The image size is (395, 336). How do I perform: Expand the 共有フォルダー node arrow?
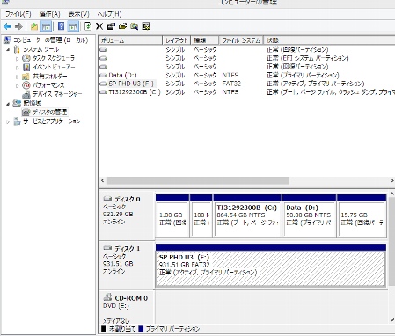[x=18, y=77]
